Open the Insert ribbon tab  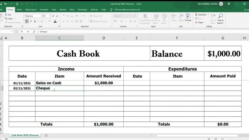coord(19,10)
